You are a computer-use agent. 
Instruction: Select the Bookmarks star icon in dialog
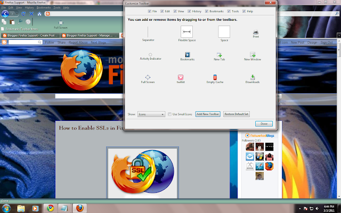(187, 54)
